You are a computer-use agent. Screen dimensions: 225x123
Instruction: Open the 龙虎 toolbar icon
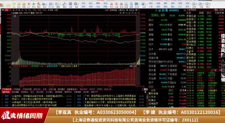click(x=116, y=5)
